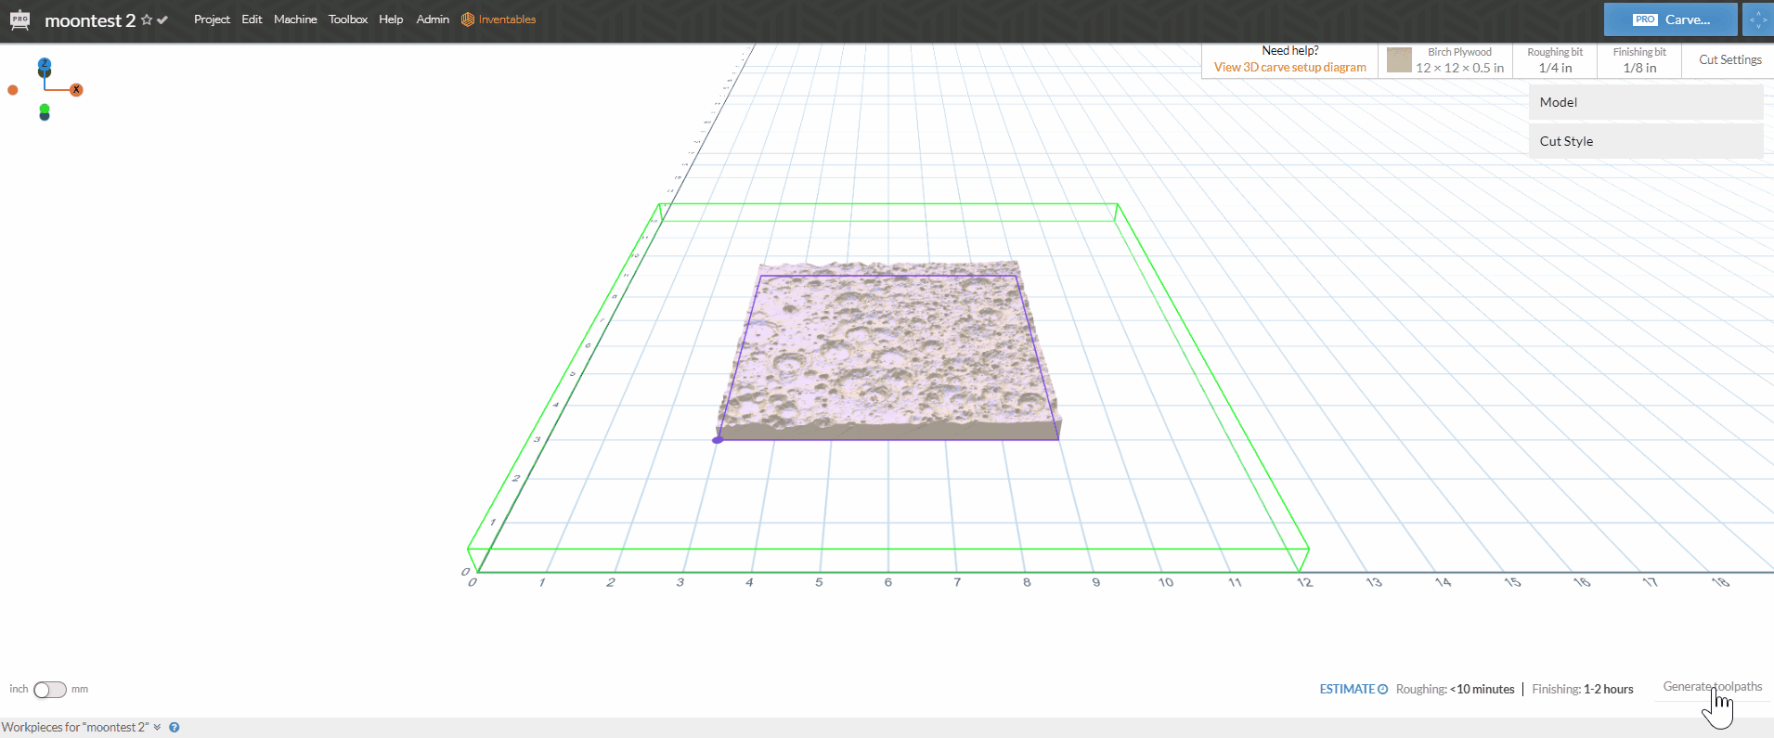The width and height of the screenshot is (1774, 738).
Task: Click the inch unit label
Action: [x=19, y=689]
